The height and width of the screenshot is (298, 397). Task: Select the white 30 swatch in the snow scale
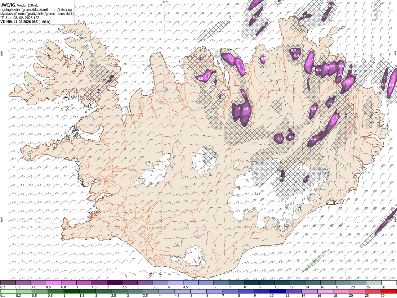[389, 283]
